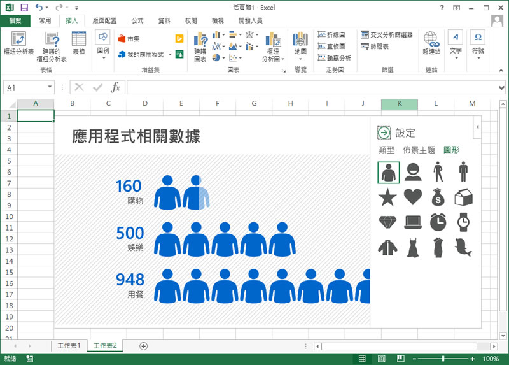Switch to the 工作表1 sheet tab
The image size is (509, 365).
(x=69, y=346)
